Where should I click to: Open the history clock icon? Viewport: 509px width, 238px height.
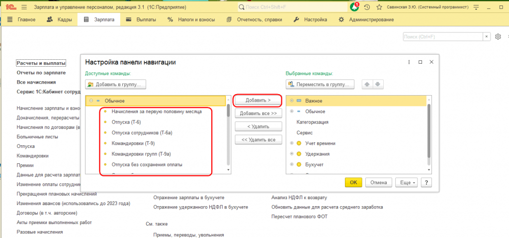pos(367,7)
